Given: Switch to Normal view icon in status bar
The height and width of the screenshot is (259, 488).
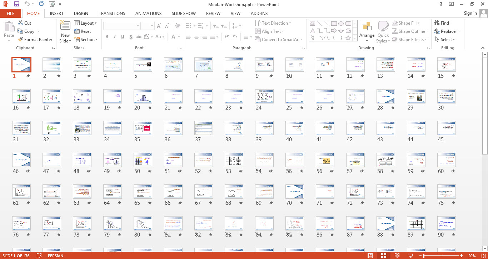Looking at the screenshot, I should coord(370,256).
